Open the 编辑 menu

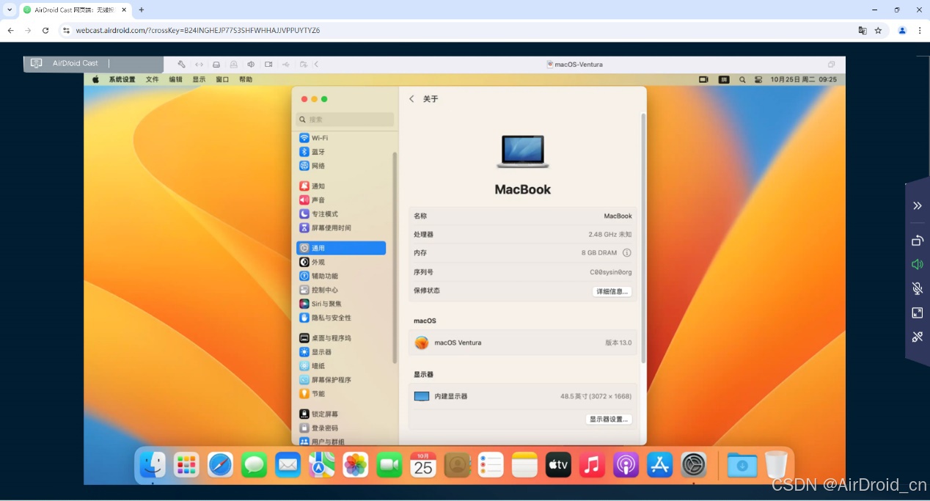click(x=176, y=79)
